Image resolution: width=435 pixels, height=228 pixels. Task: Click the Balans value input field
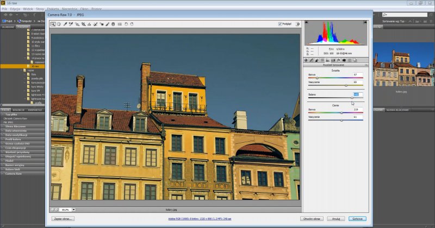coord(358,94)
